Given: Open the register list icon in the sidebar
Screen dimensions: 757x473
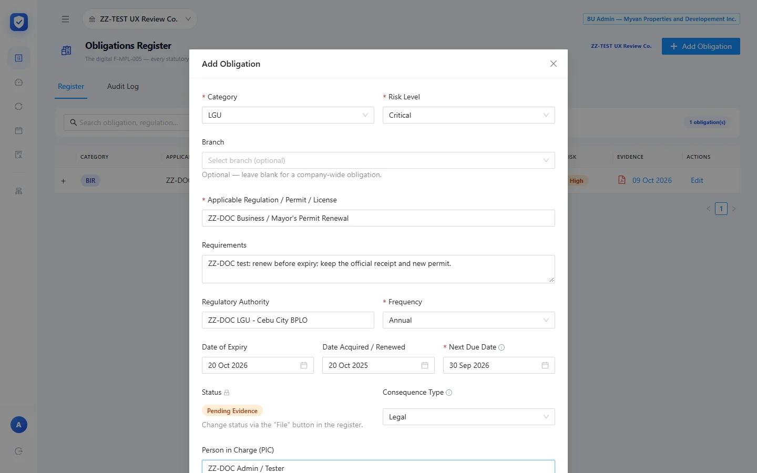Looking at the screenshot, I should tap(19, 58).
